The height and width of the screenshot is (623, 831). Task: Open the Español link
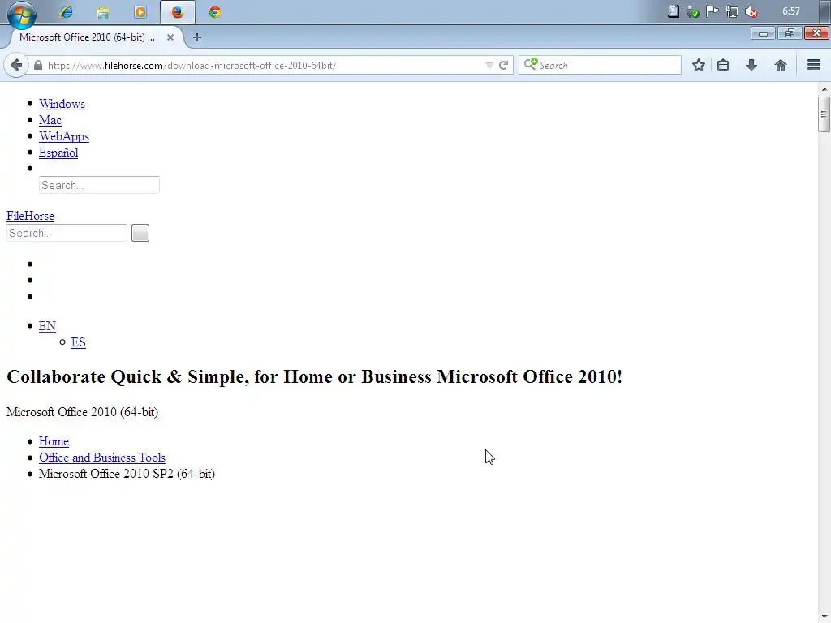point(58,153)
